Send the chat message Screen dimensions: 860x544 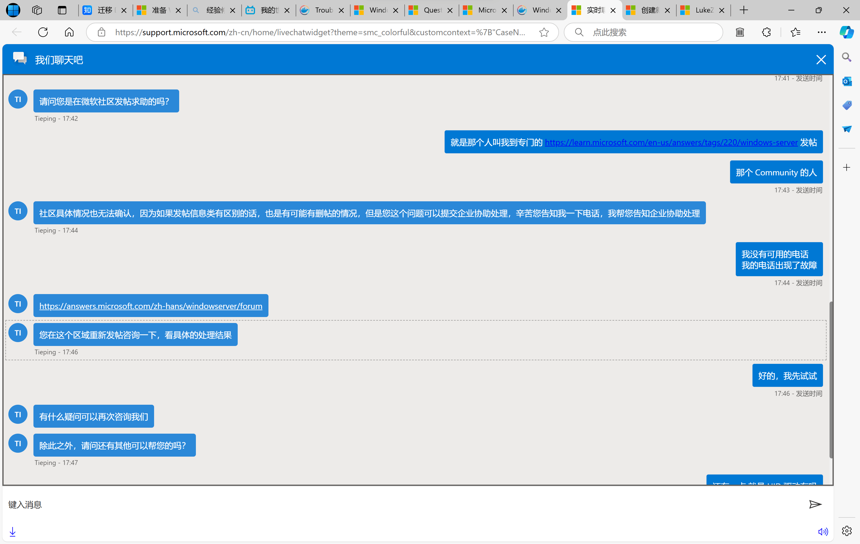tap(815, 504)
